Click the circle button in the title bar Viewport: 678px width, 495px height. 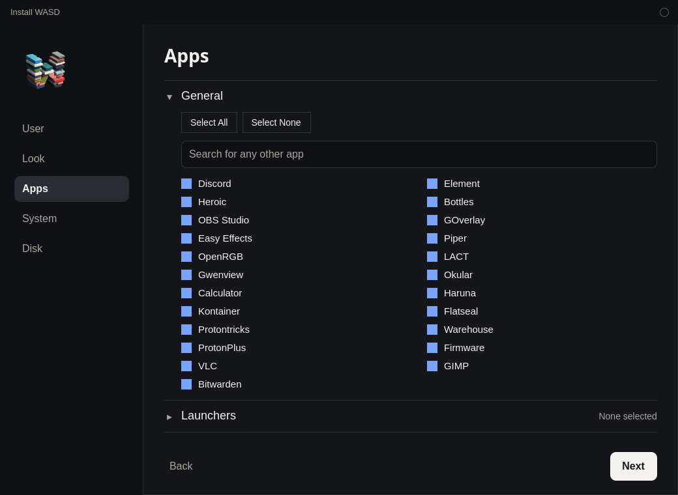point(664,12)
